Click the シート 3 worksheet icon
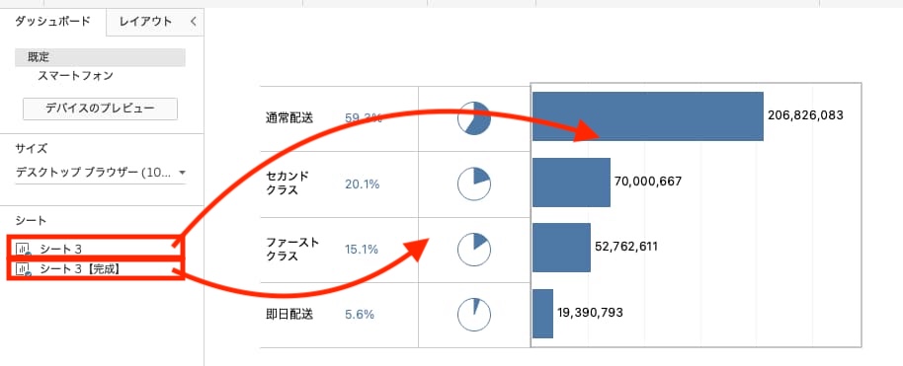 24,250
